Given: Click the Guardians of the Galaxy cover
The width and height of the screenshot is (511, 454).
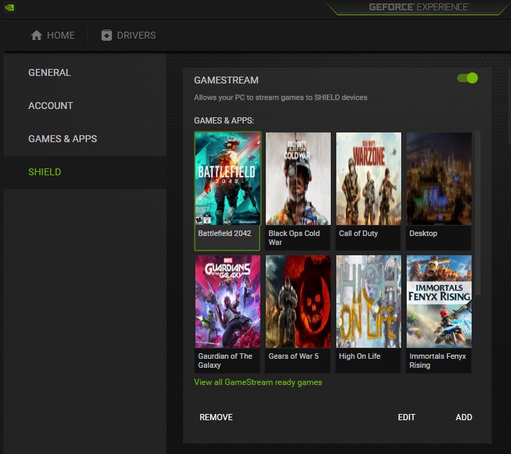Looking at the screenshot, I should [x=228, y=302].
